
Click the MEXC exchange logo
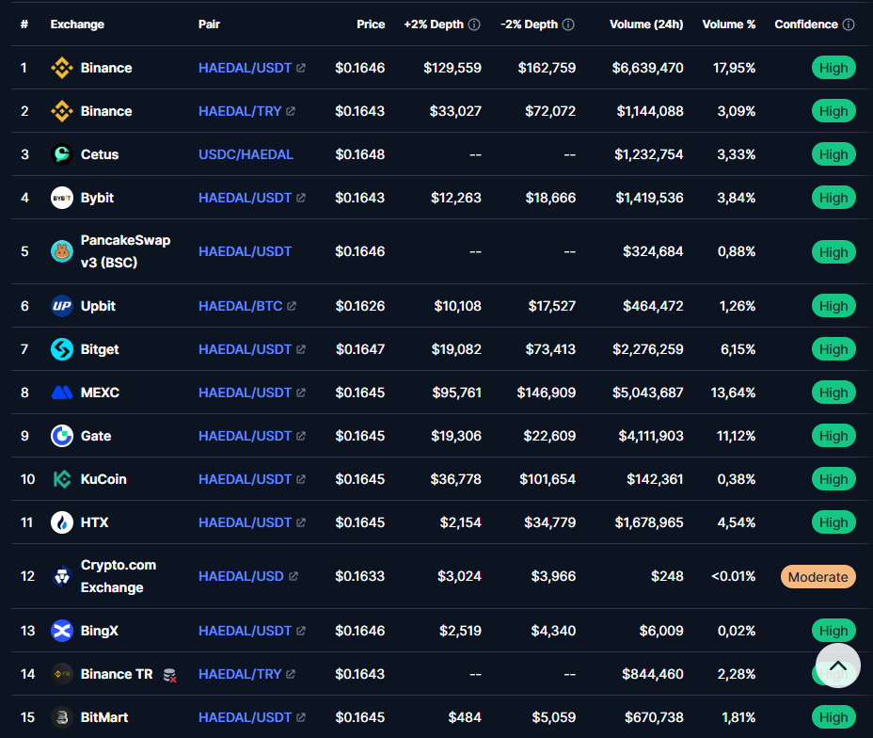click(62, 393)
